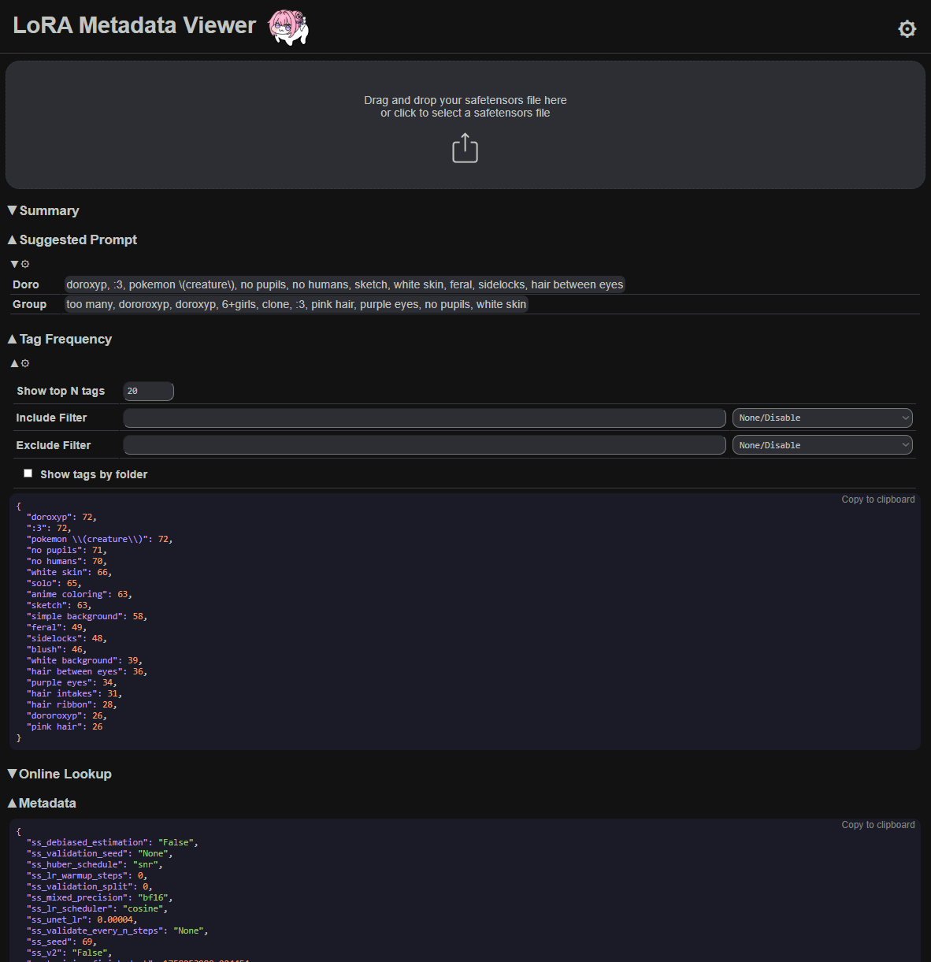Viewport: 931px width, 962px height.
Task: Click the Show top N tags number field
Action: (x=148, y=391)
